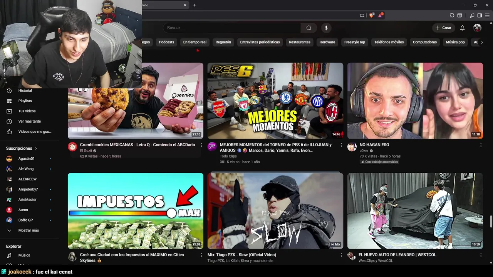Click the Con doblaje automático badge
This screenshot has width=493, height=277.
pyautogui.click(x=379, y=162)
